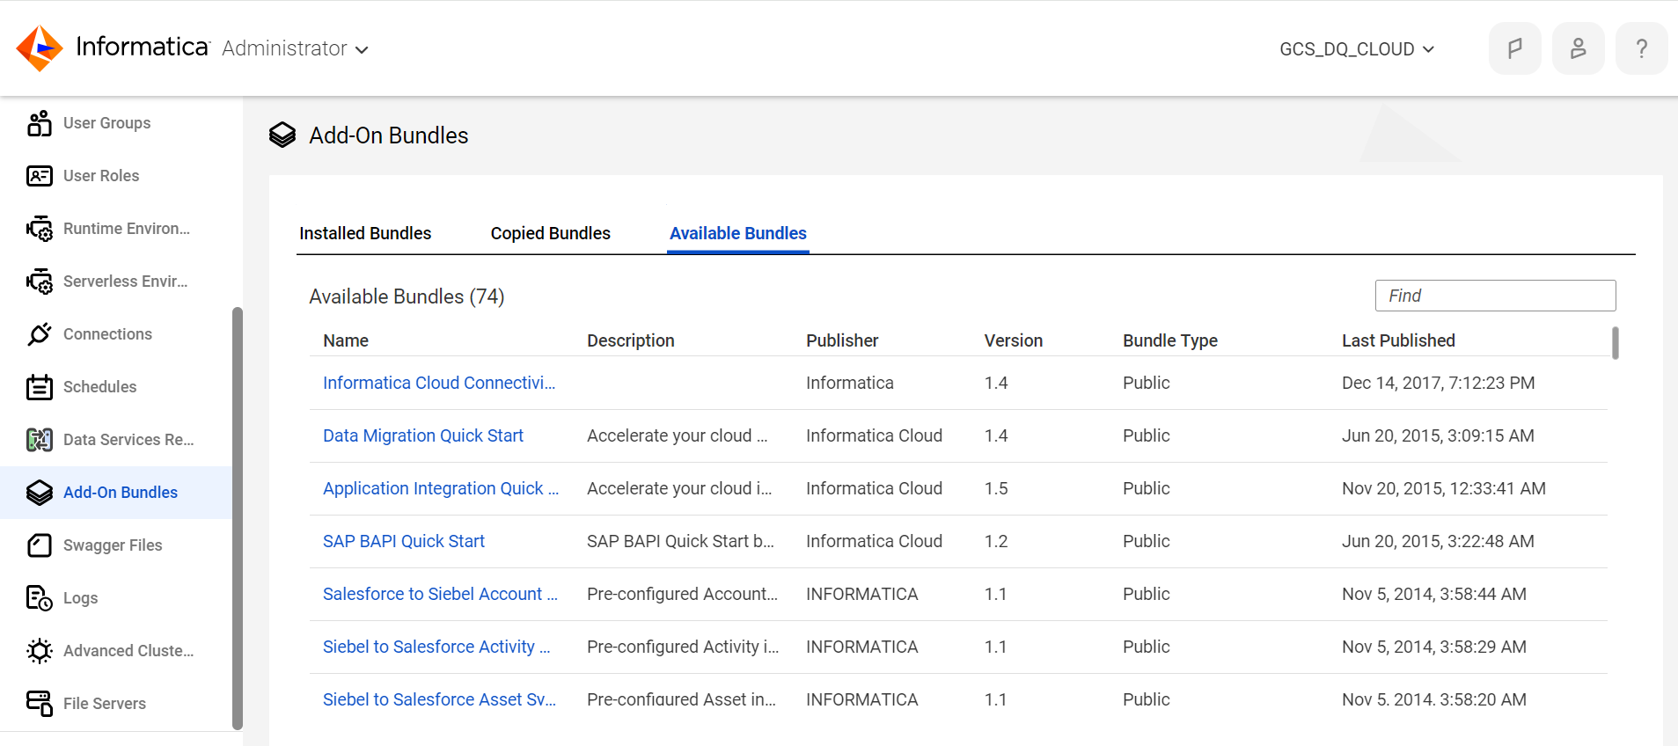Open the Application Integration Quick Start link

[x=441, y=488]
